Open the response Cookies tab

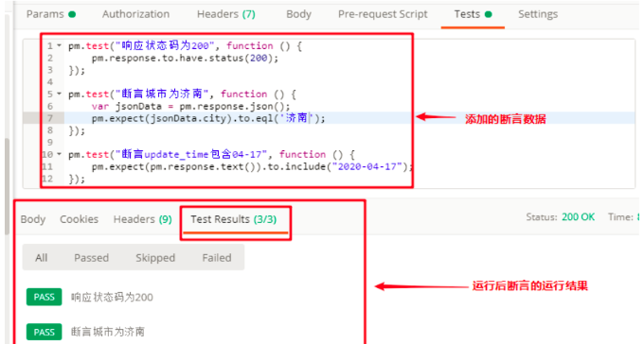[x=79, y=219]
